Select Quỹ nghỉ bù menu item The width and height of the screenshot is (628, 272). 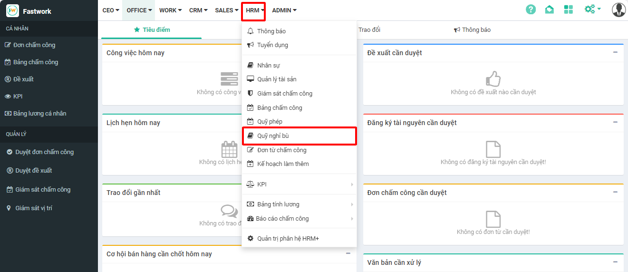pyautogui.click(x=300, y=136)
